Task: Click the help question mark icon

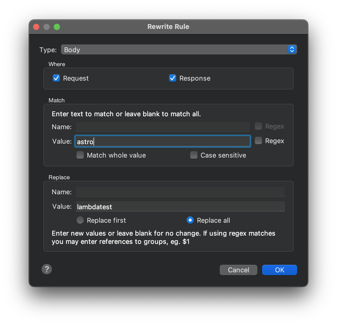Action: (x=47, y=269)
